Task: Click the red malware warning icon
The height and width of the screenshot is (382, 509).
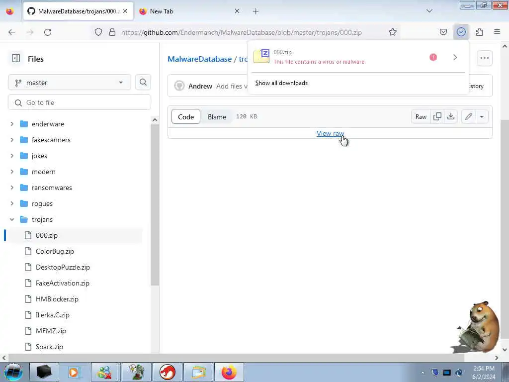Action: coord(433,57)
